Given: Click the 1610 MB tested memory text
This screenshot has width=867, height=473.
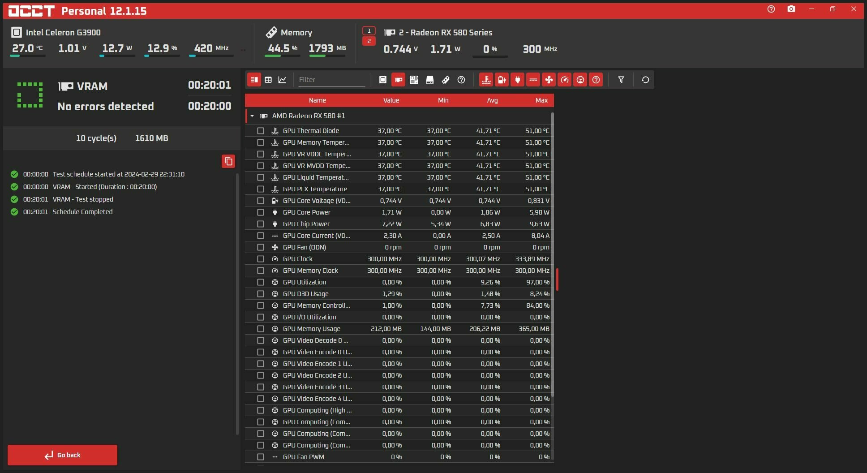Looking at the screenshot, I should coord(152,138).
